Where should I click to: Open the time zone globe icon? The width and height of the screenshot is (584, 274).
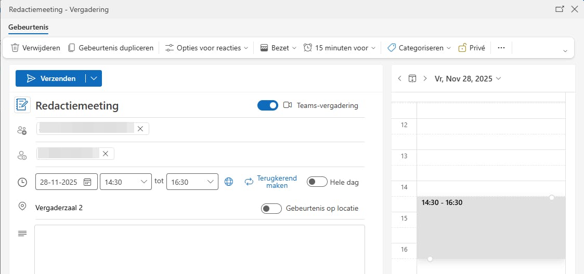click(x=228, y=182)
